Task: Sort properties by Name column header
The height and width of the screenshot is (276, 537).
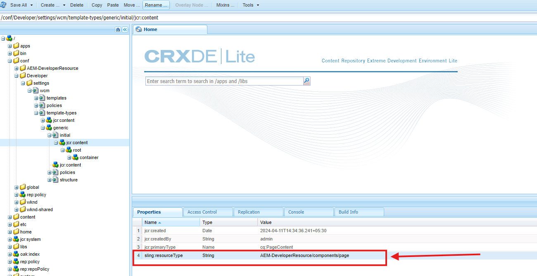Action: point(151,222)
